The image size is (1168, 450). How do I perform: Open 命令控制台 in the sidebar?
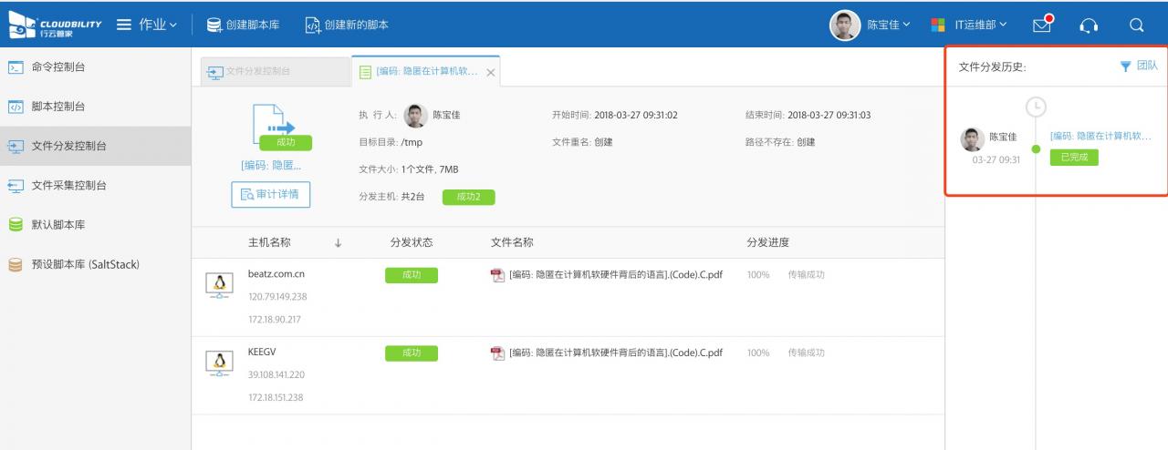click(x=58, y=66)
